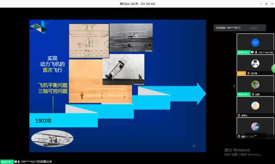Viewport: 275px width, 164px height.
Task: Click fifth participant's purple anime avatar
Action: tap(255, 127)
